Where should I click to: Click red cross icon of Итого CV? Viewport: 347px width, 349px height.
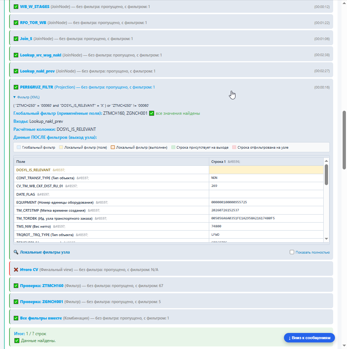pyautogui.click(x=16, y=270)
